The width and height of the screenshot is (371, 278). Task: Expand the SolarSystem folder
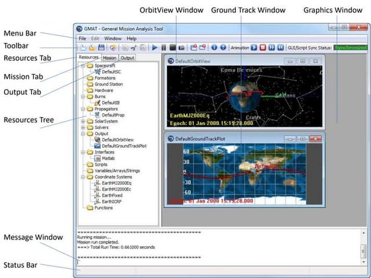coord(83,121)
